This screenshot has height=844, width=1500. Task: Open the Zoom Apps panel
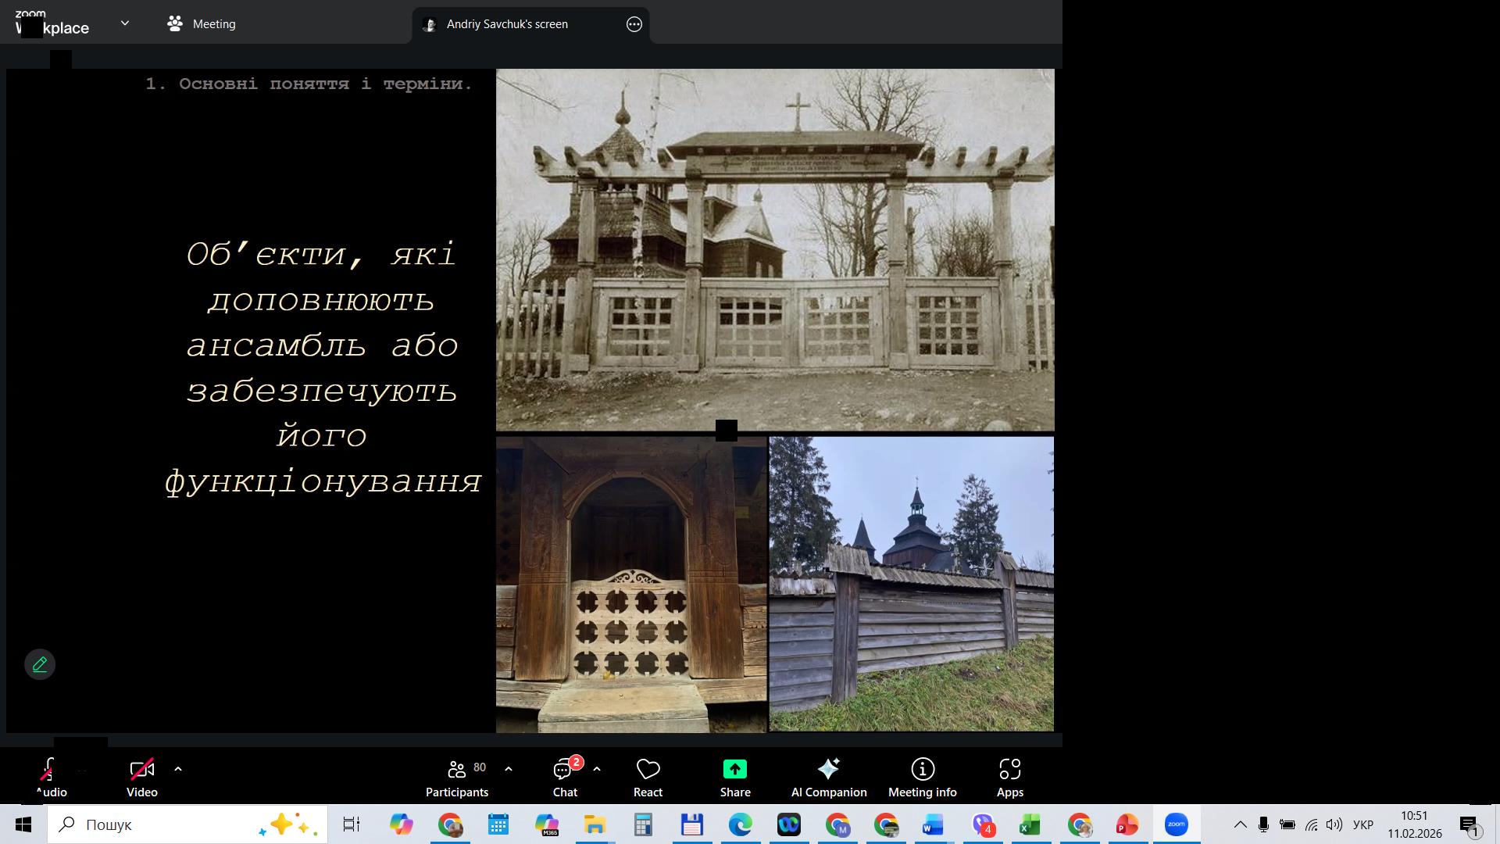1009,775
